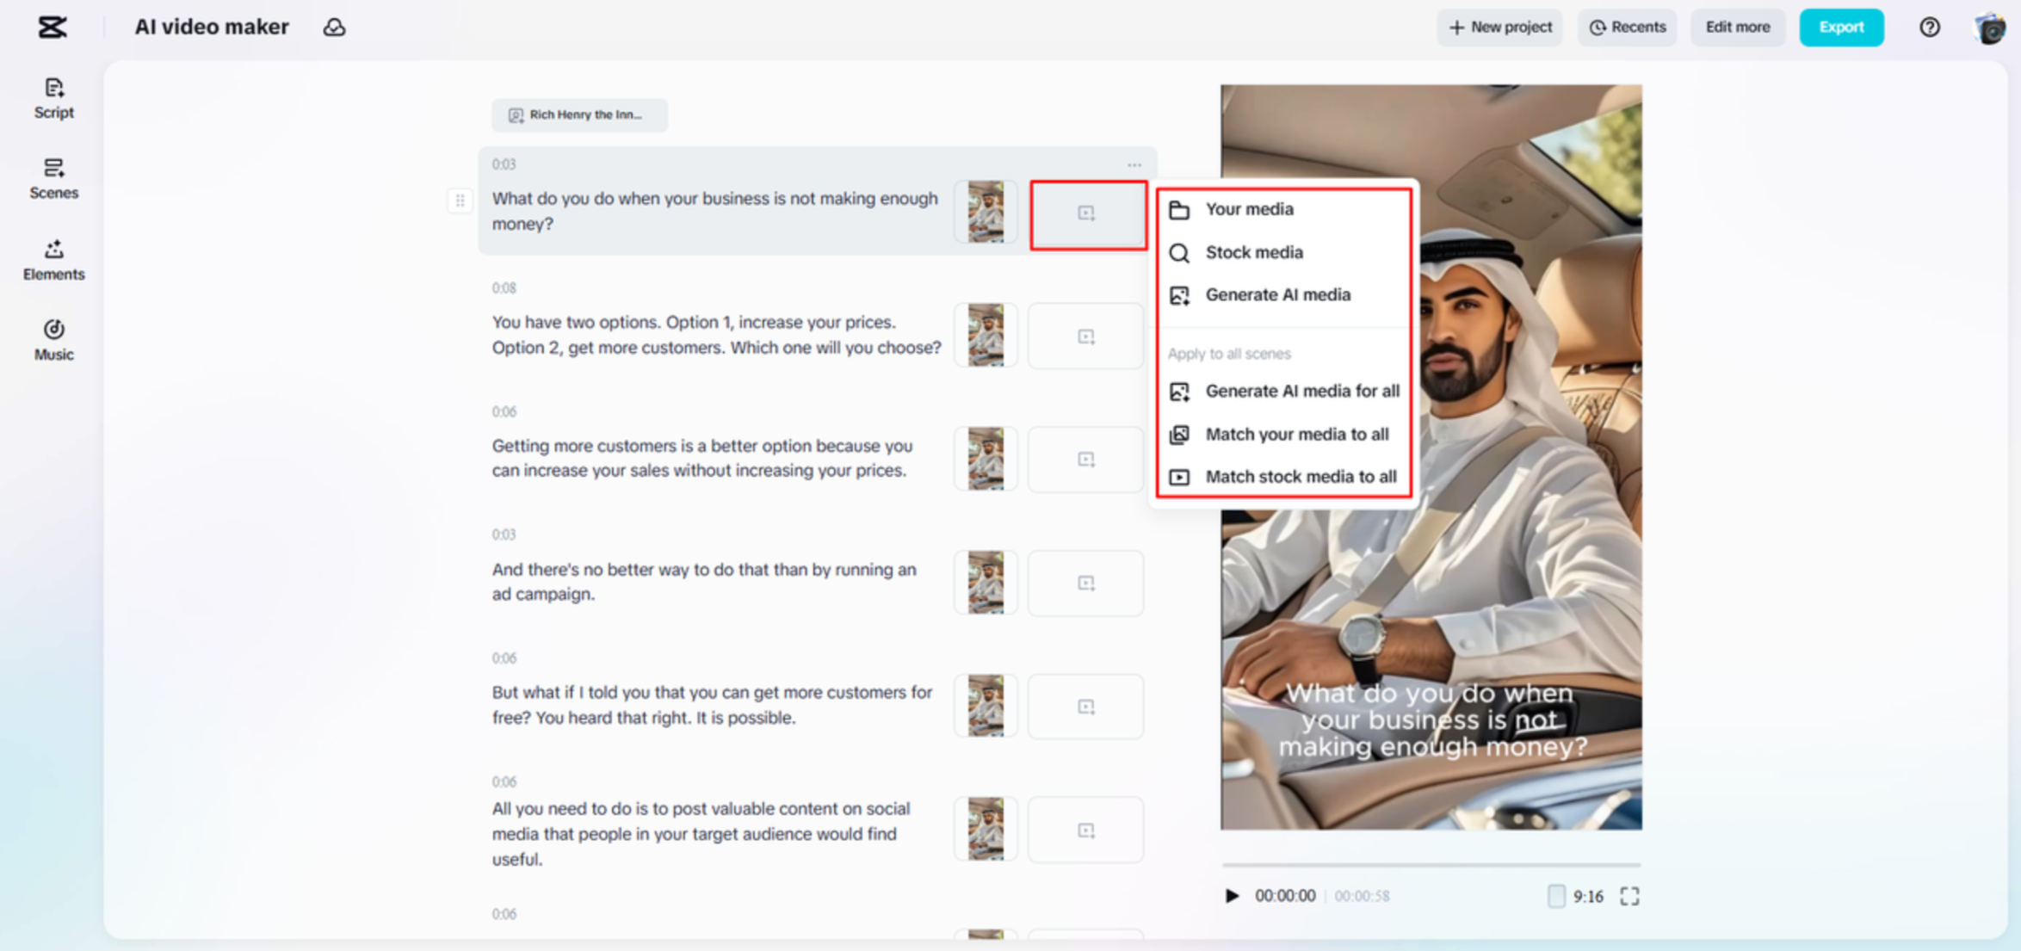Open the Rich Henry avatar selector

click(x=578, y=114)
